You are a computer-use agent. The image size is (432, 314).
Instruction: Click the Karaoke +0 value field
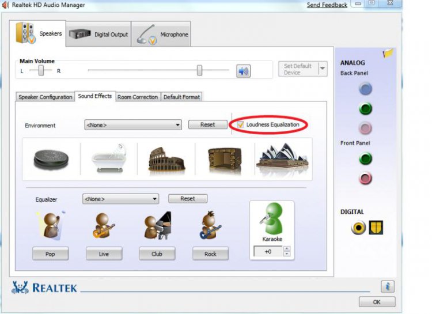coord(268,251)
